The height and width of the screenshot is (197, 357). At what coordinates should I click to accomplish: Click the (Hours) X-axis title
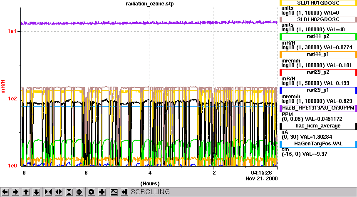click(x=150, y=184)
